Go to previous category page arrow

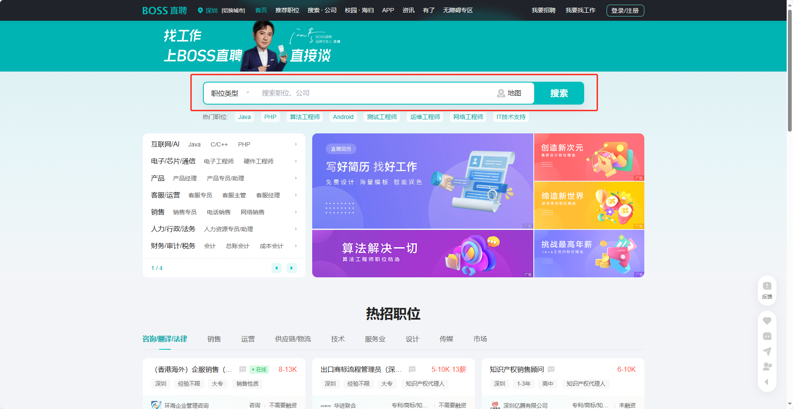[x=277, y=268]
